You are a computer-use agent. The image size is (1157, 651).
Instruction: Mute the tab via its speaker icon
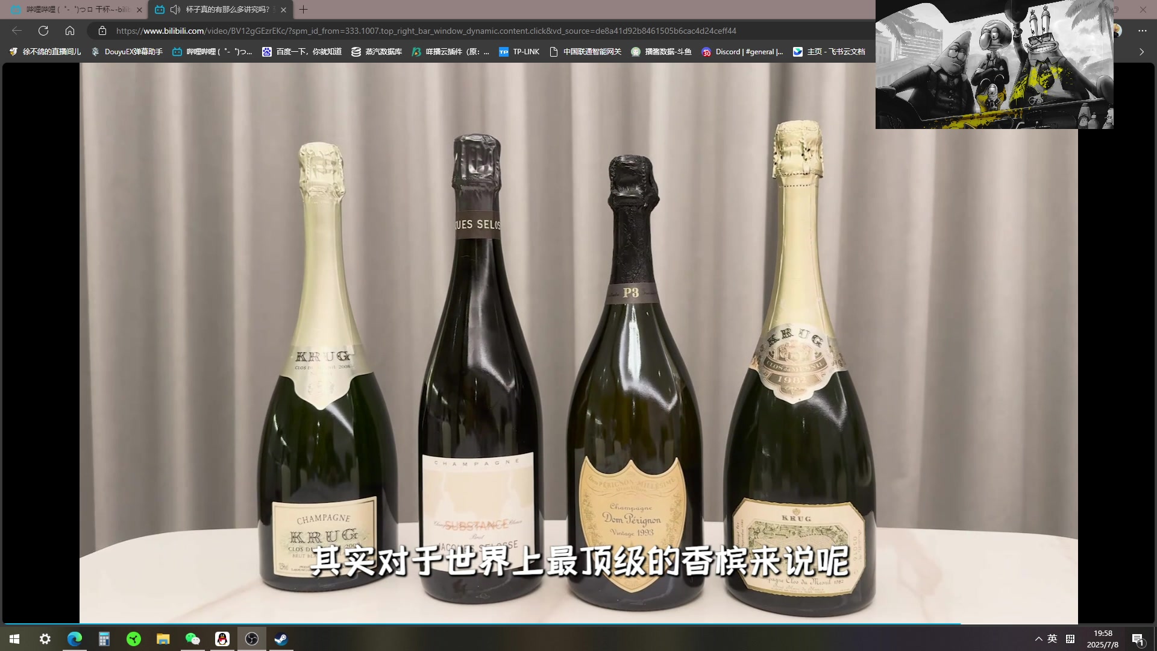click(175, 10)
